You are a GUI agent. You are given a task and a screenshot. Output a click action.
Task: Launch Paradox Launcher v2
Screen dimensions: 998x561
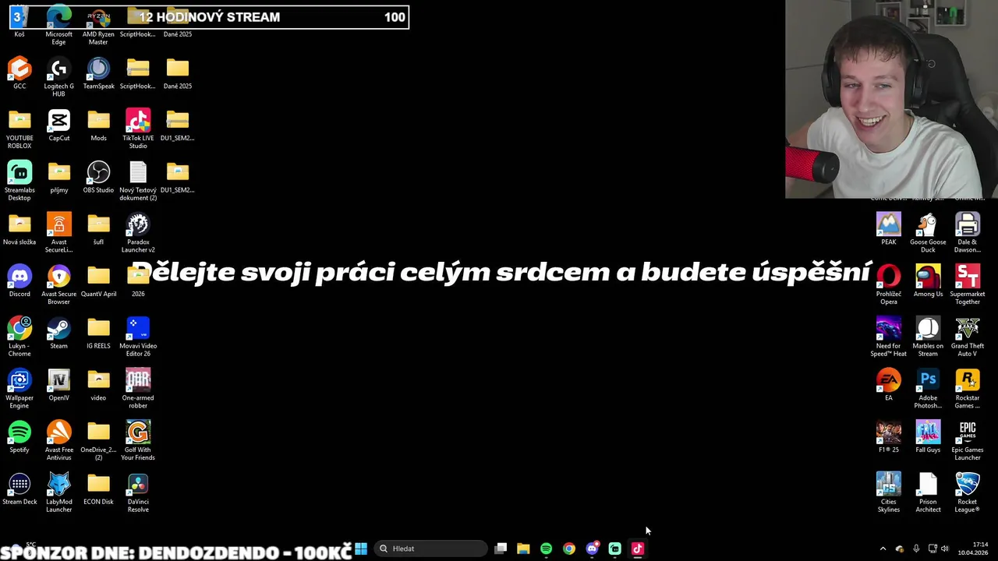click(138, 232)
